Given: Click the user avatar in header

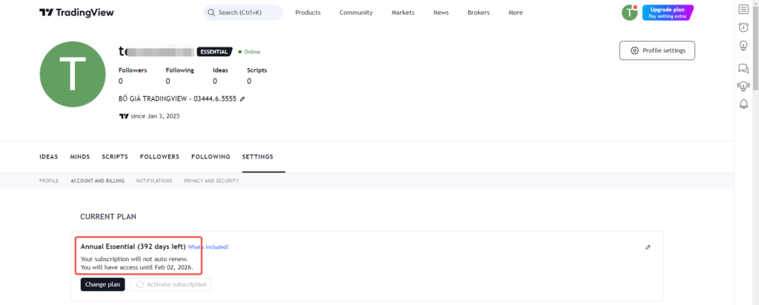Looking at the screenshot, I should coord(629,13).
